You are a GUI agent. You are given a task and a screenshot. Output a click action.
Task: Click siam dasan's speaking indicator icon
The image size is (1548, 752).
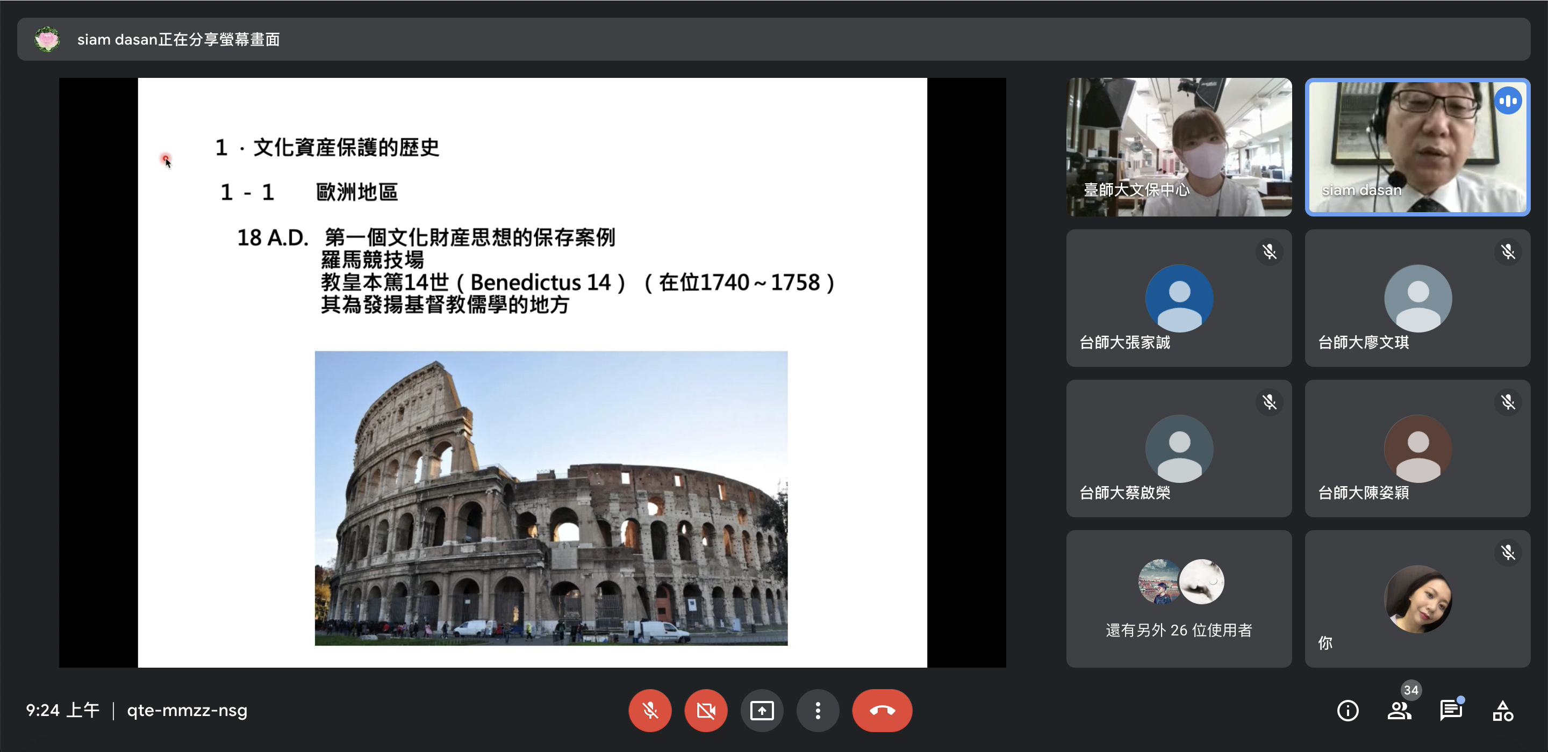tap(1508, 101)
